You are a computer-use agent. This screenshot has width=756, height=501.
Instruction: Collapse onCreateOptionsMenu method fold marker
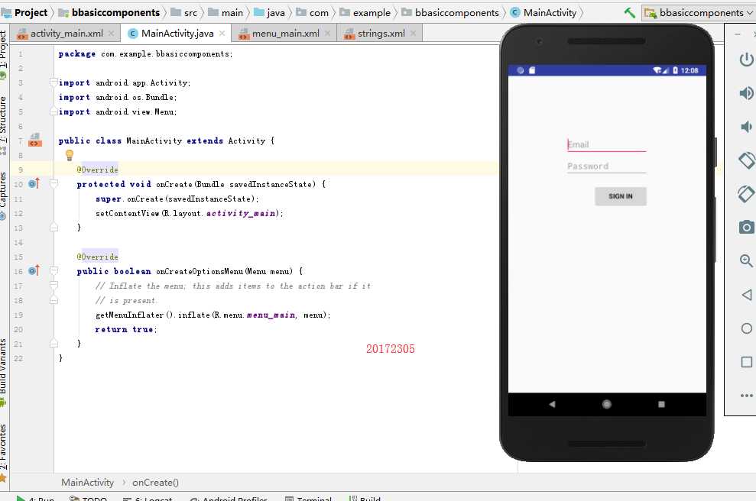click(x=54, y=270)
